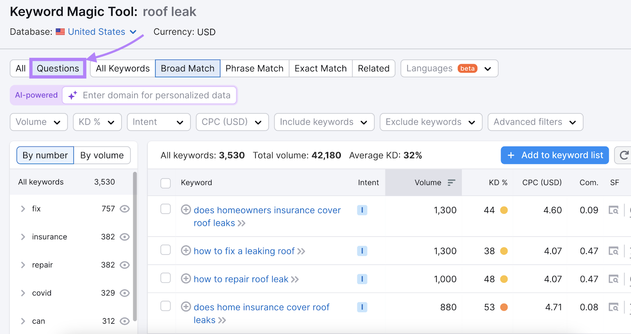
Task: Click the domain input for personalized data
Action: [x=157, y=95]
